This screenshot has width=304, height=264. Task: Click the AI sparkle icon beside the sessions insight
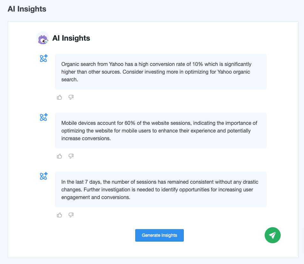[x=43, y=176]
